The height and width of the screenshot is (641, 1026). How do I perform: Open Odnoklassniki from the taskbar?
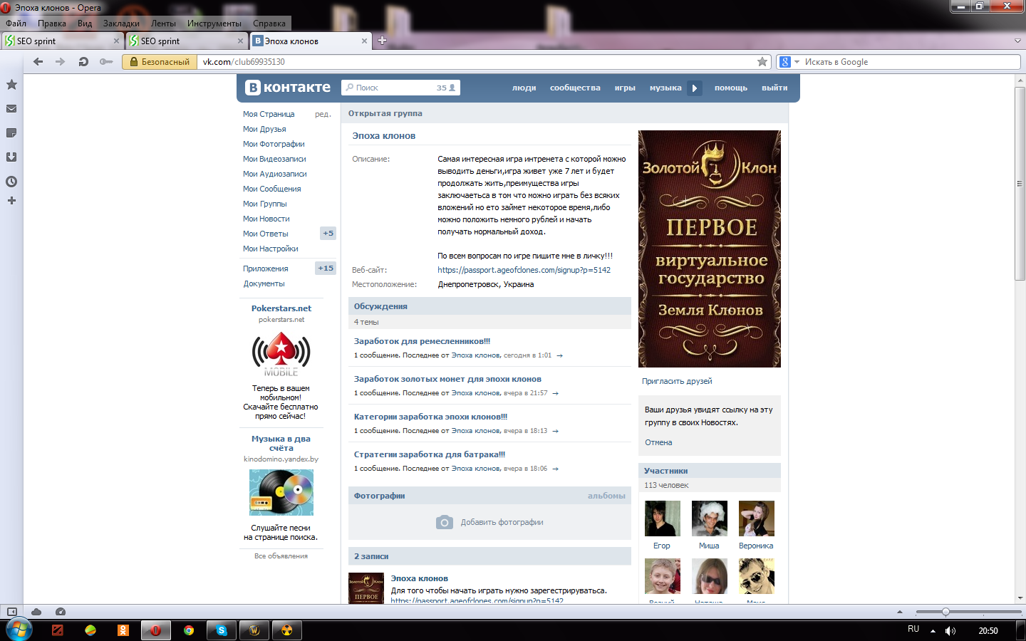click(x=123, y=630)
